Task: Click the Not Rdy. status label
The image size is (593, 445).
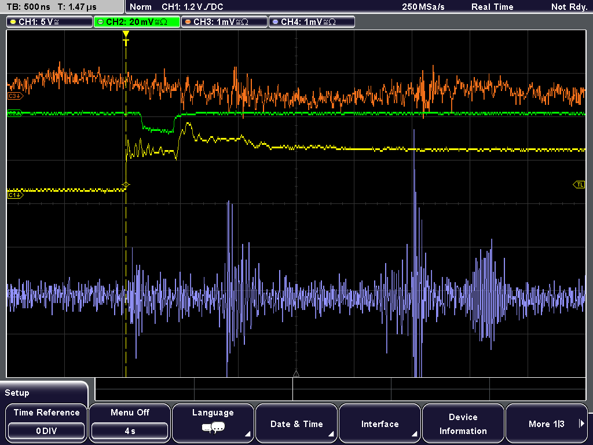Action: coord(569,7)
